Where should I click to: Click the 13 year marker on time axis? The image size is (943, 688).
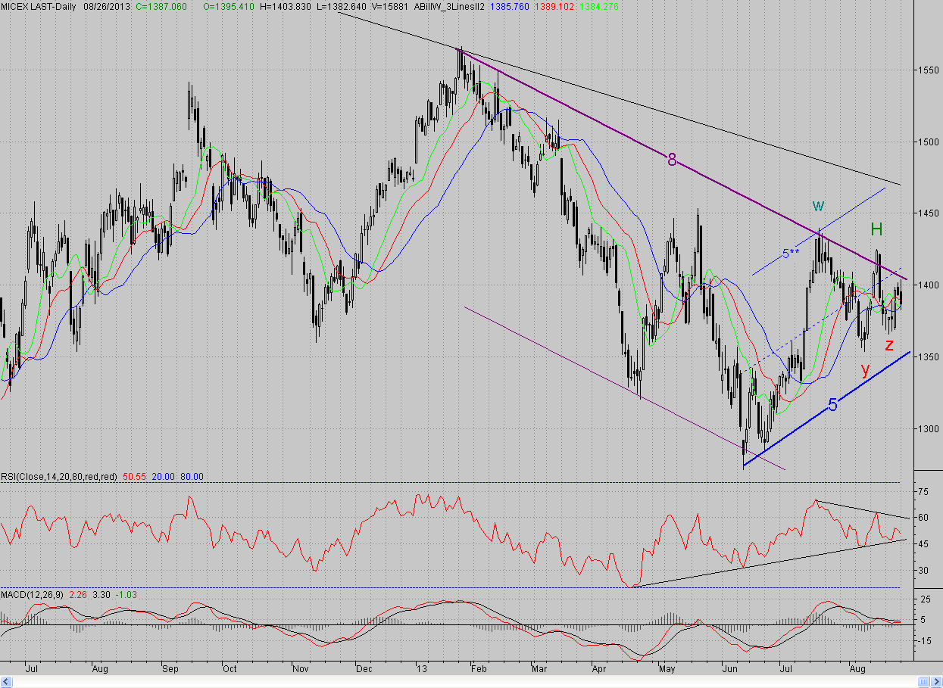(423, 669)
